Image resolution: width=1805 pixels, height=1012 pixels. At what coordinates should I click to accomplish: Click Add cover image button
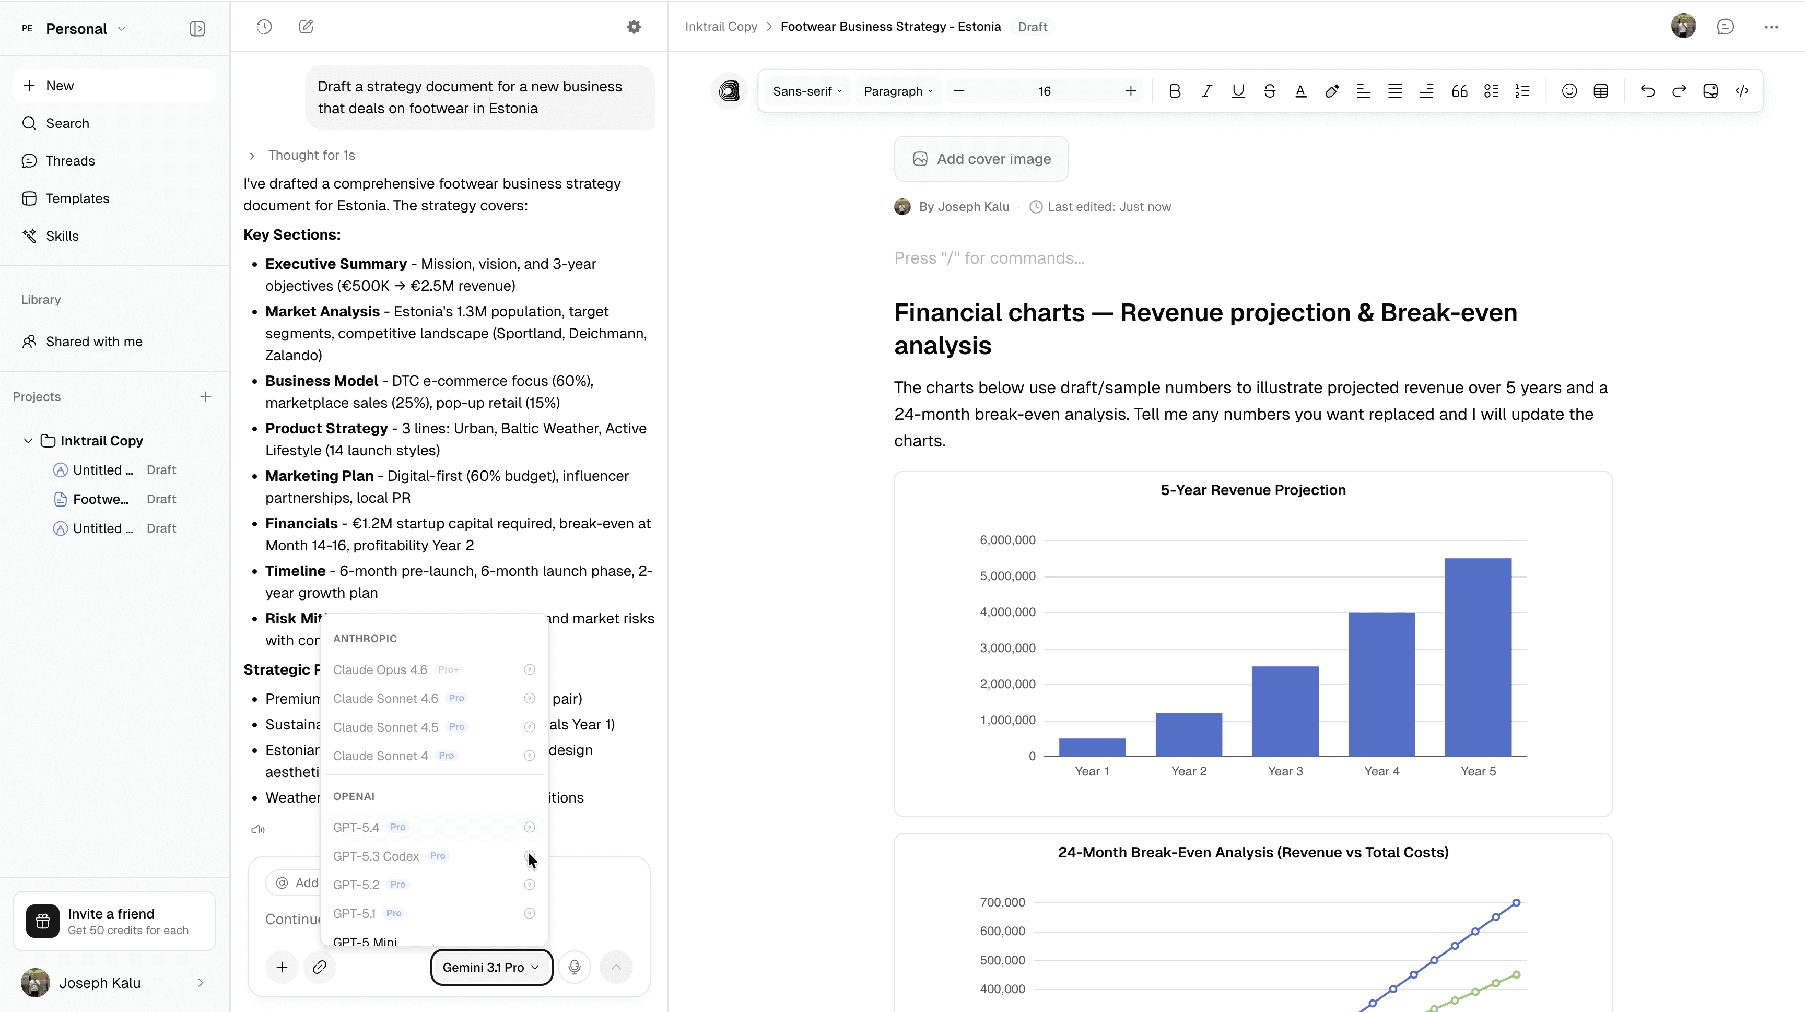pos(981,159)
